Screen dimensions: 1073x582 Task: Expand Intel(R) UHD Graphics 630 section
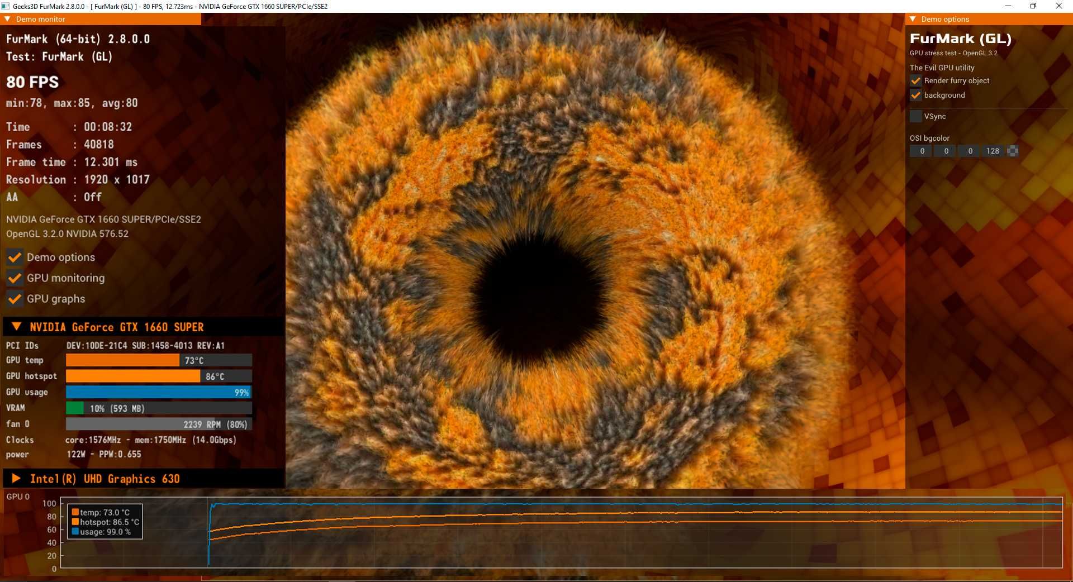coord(16,479)
